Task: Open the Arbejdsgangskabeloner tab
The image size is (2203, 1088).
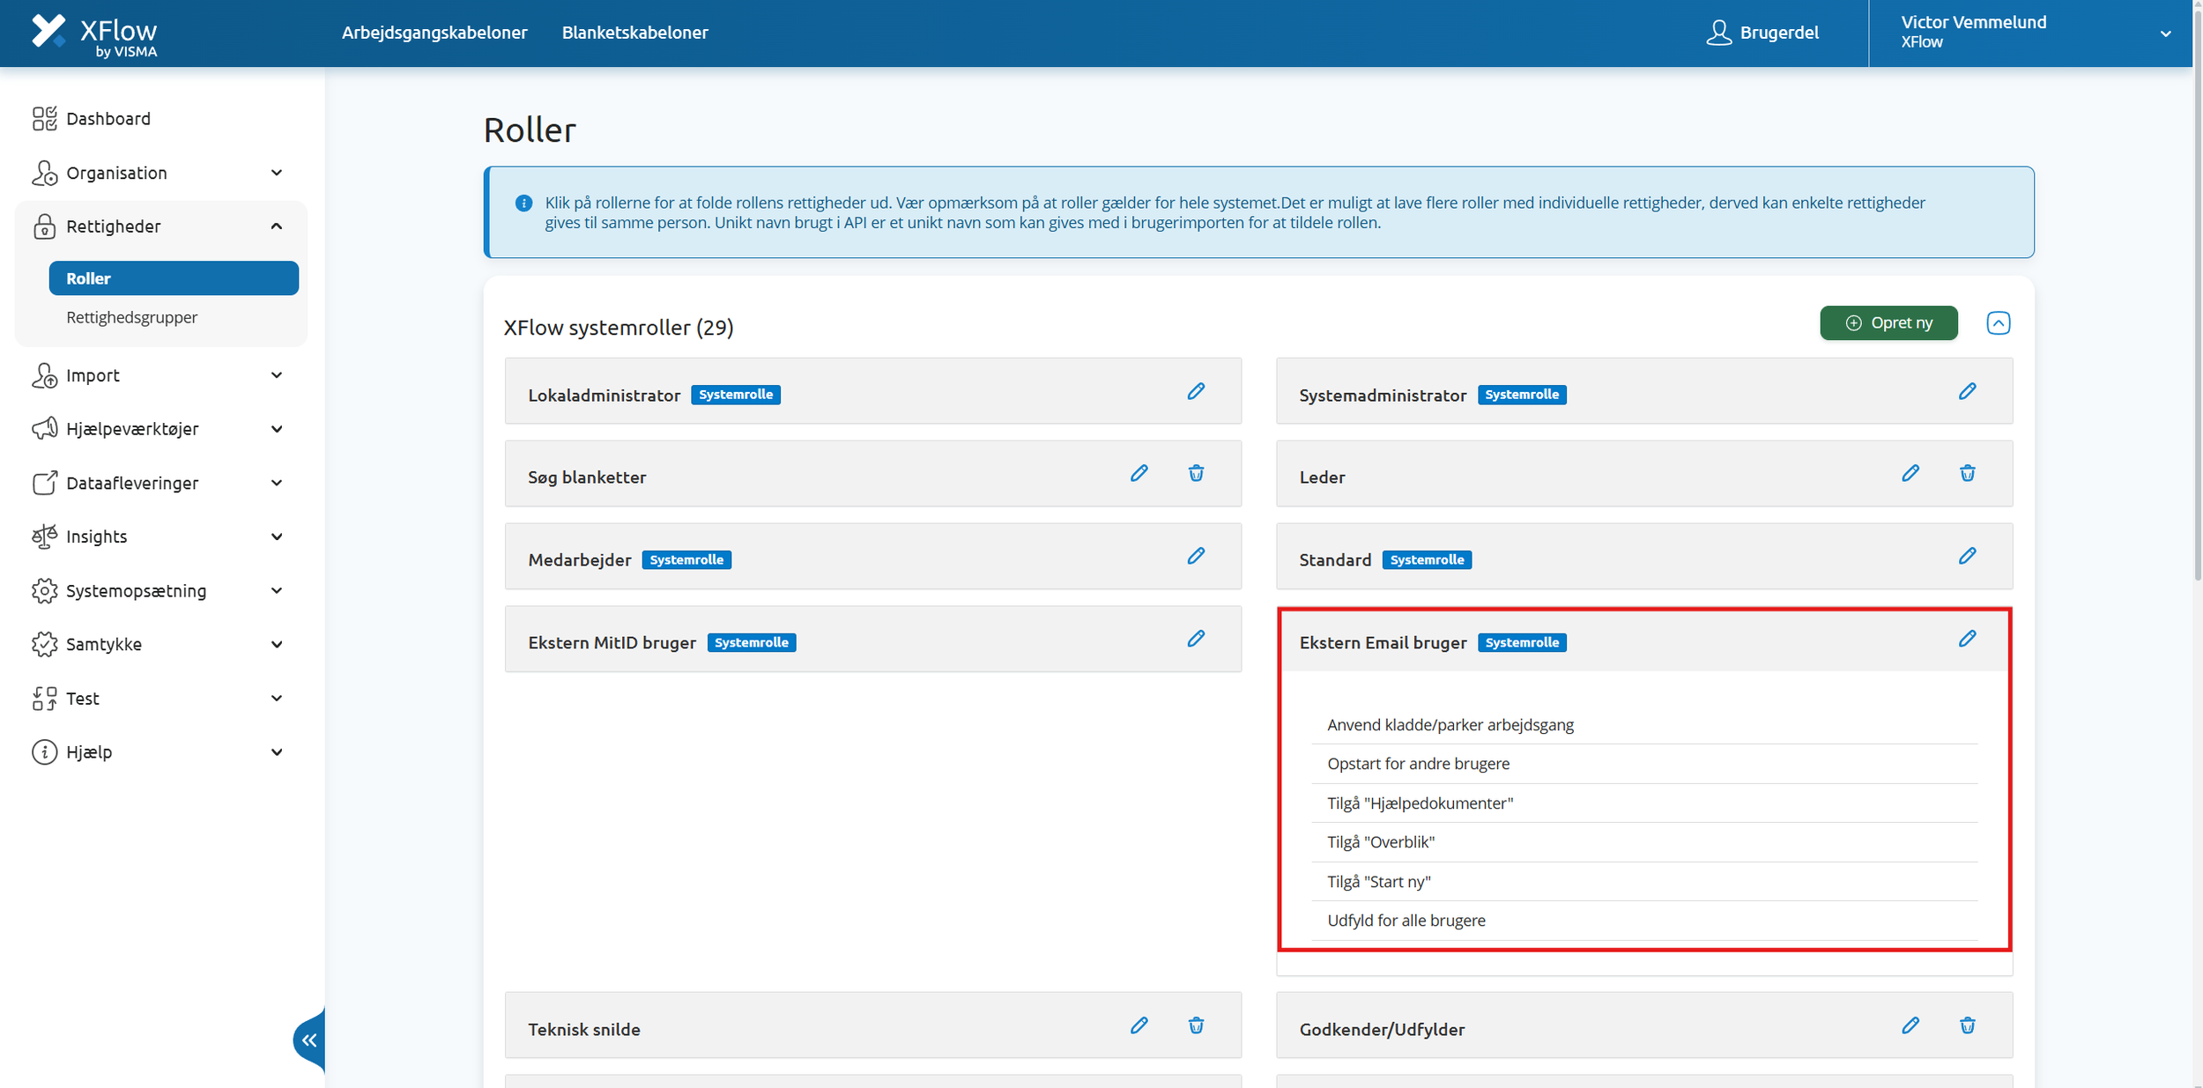Action: [434, 33]
